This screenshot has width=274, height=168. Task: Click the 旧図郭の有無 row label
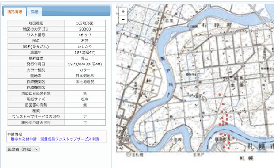(x=36, y=105)
